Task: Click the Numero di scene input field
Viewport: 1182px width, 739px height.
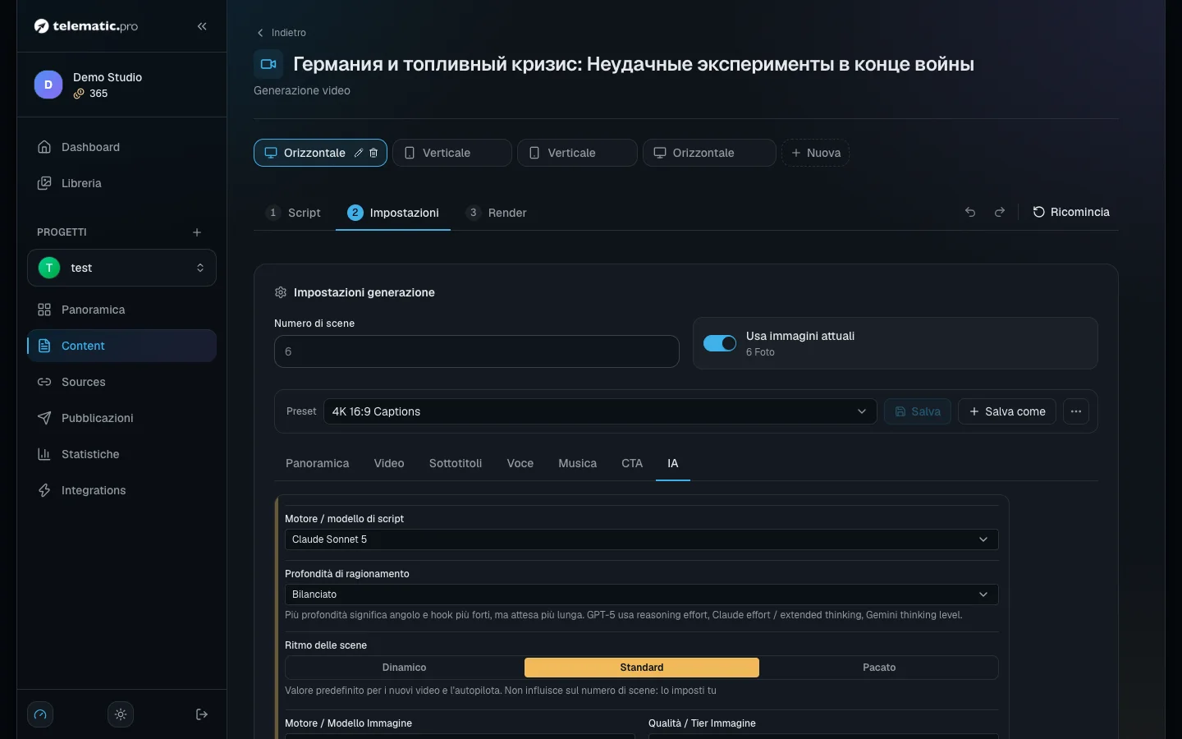Action: [x=476, y=351]
